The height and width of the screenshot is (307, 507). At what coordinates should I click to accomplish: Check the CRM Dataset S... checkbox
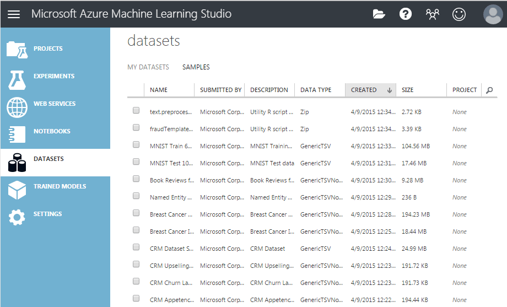click(x=136, y=247)
